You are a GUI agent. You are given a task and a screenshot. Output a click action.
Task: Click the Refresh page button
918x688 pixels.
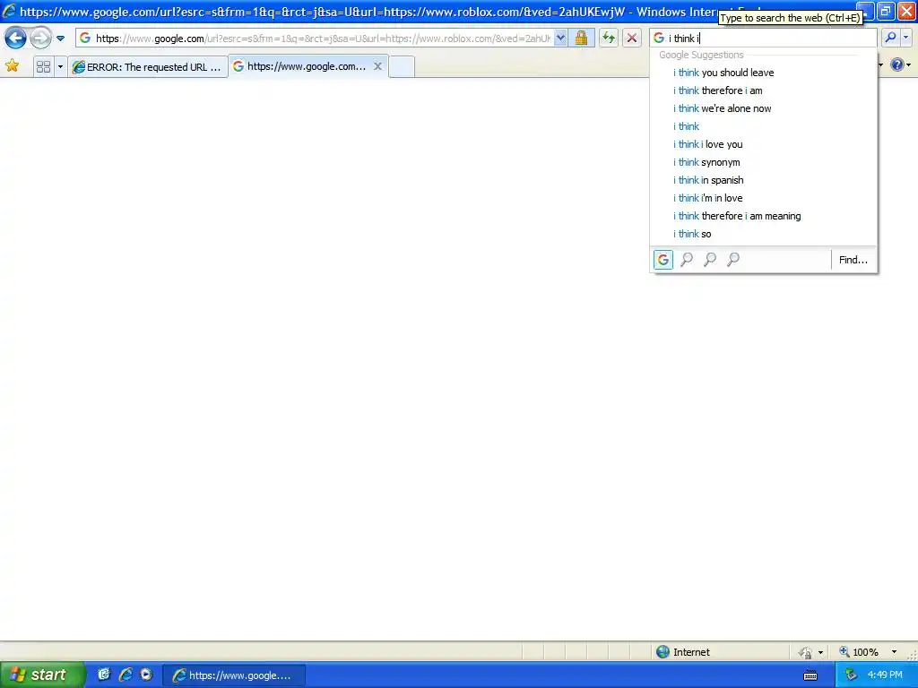pyautogui.click(x=609, y=39)
